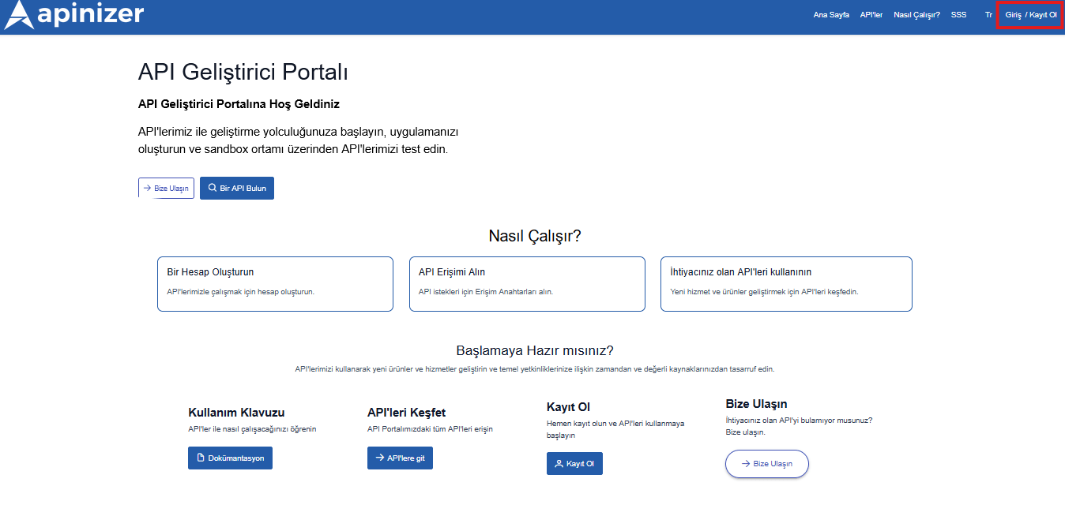Click the centered Nasıl Çalışır? section heading
Image resolution: width=1065 pixels, height=516 pixels.
pos(535,236)
